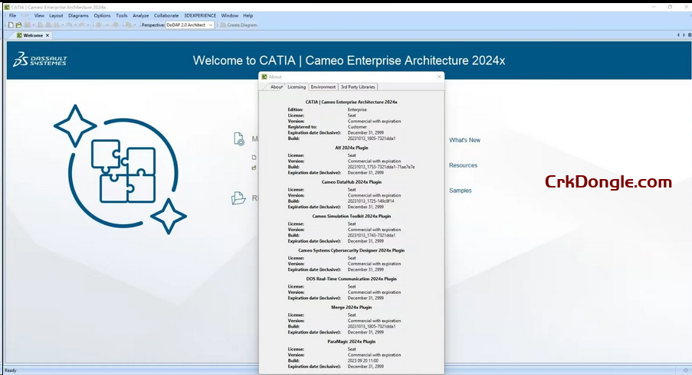Click build '20231013_1753-7321dda1-71ae7e7e'
This screenshot has height=375, width=692.
tap(381, 167)
